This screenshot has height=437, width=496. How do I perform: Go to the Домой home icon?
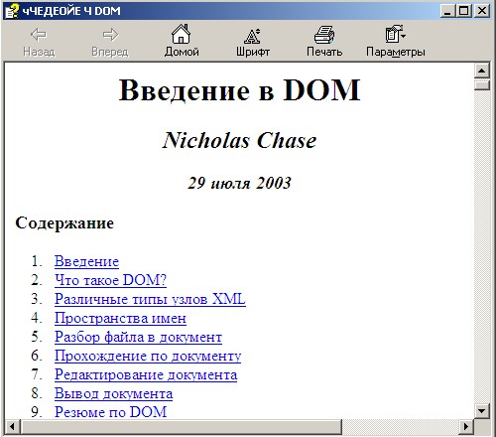tap(182, 34)
